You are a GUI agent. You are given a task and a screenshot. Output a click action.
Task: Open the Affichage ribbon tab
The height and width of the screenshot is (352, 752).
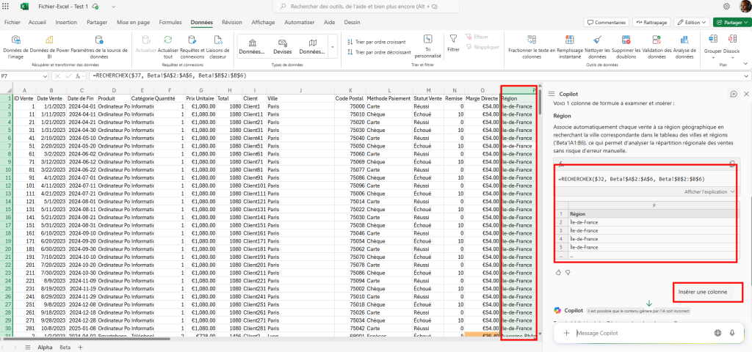click(264, 22)
